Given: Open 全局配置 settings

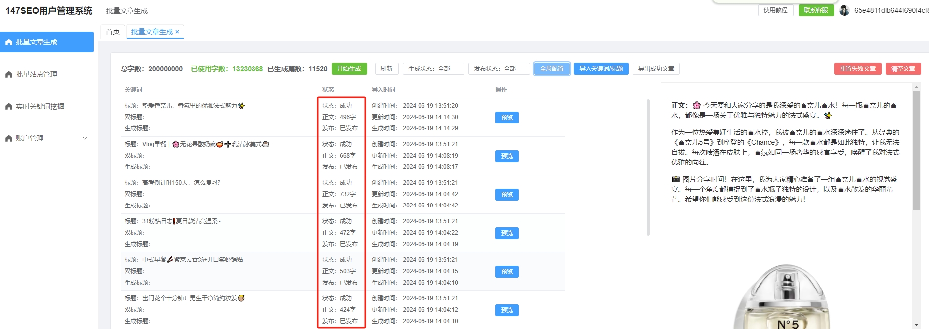Looking at the screenshot, I should (552, 69).
